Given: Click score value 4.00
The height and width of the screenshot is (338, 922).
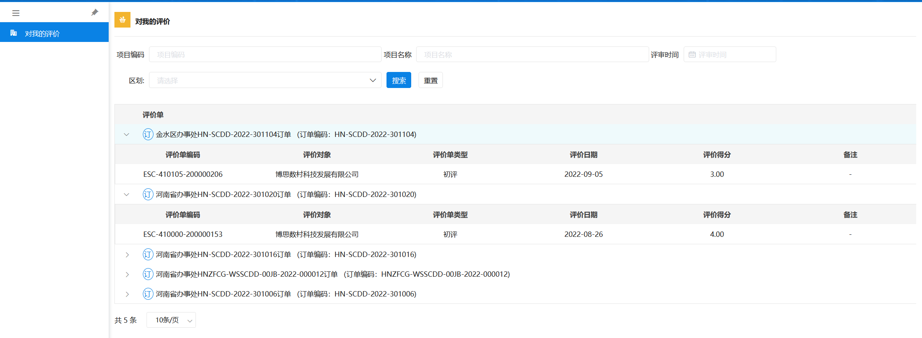Looking at the screenshot, I should pyautogui.click(x=717, y=234).
